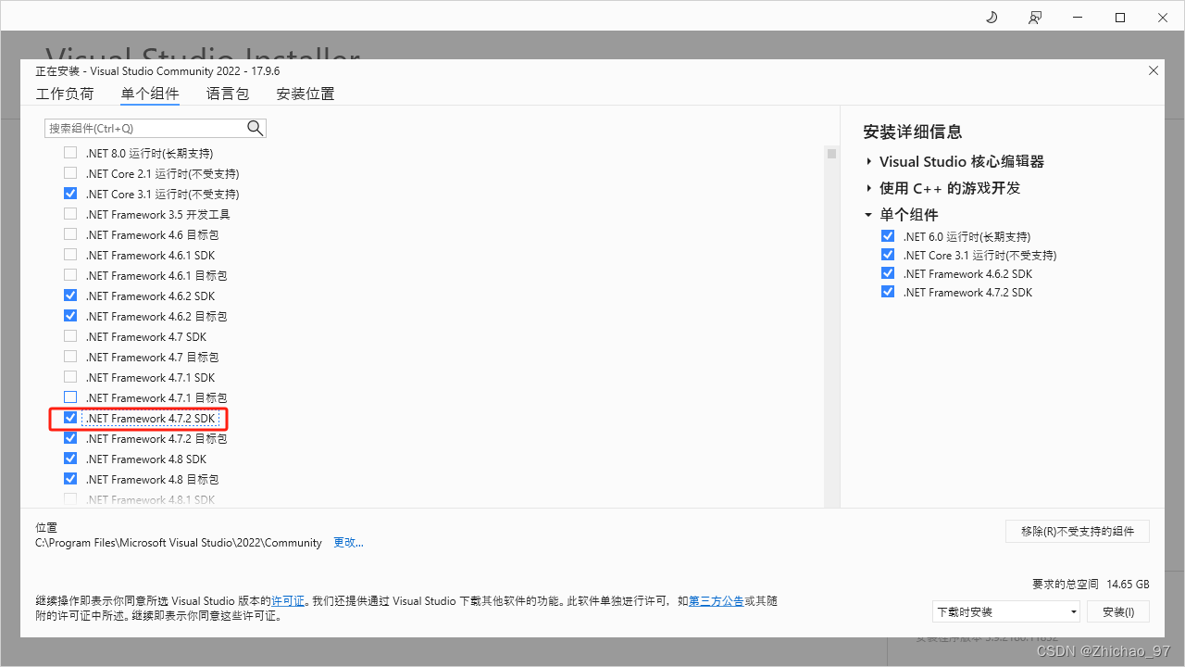Check .NET 8.0 运行时 checkbox
This screenshot has width=1185, height=667.
point(70,153)
